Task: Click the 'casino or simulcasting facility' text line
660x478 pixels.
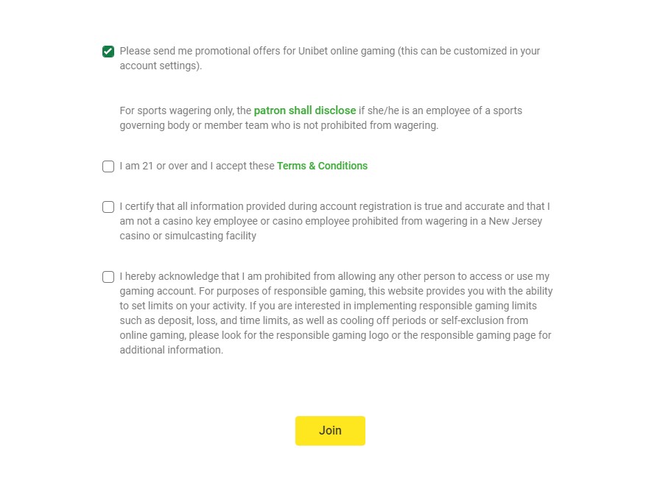Action: point(188,236)
